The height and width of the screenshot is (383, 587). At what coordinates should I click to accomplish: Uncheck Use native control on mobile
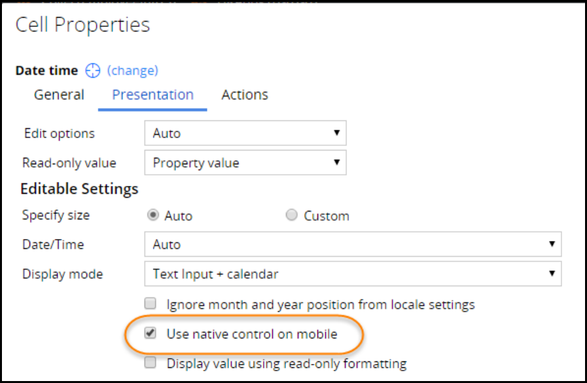pyautogui.click(x=151, y=334)
